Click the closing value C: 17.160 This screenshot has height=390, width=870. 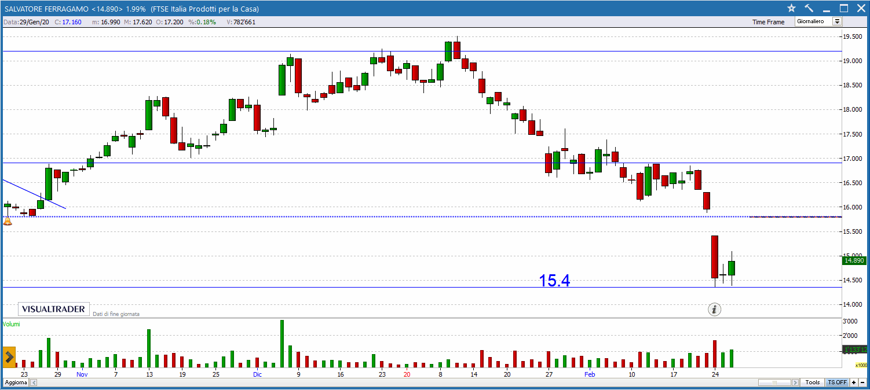click(x=68, y=22)
